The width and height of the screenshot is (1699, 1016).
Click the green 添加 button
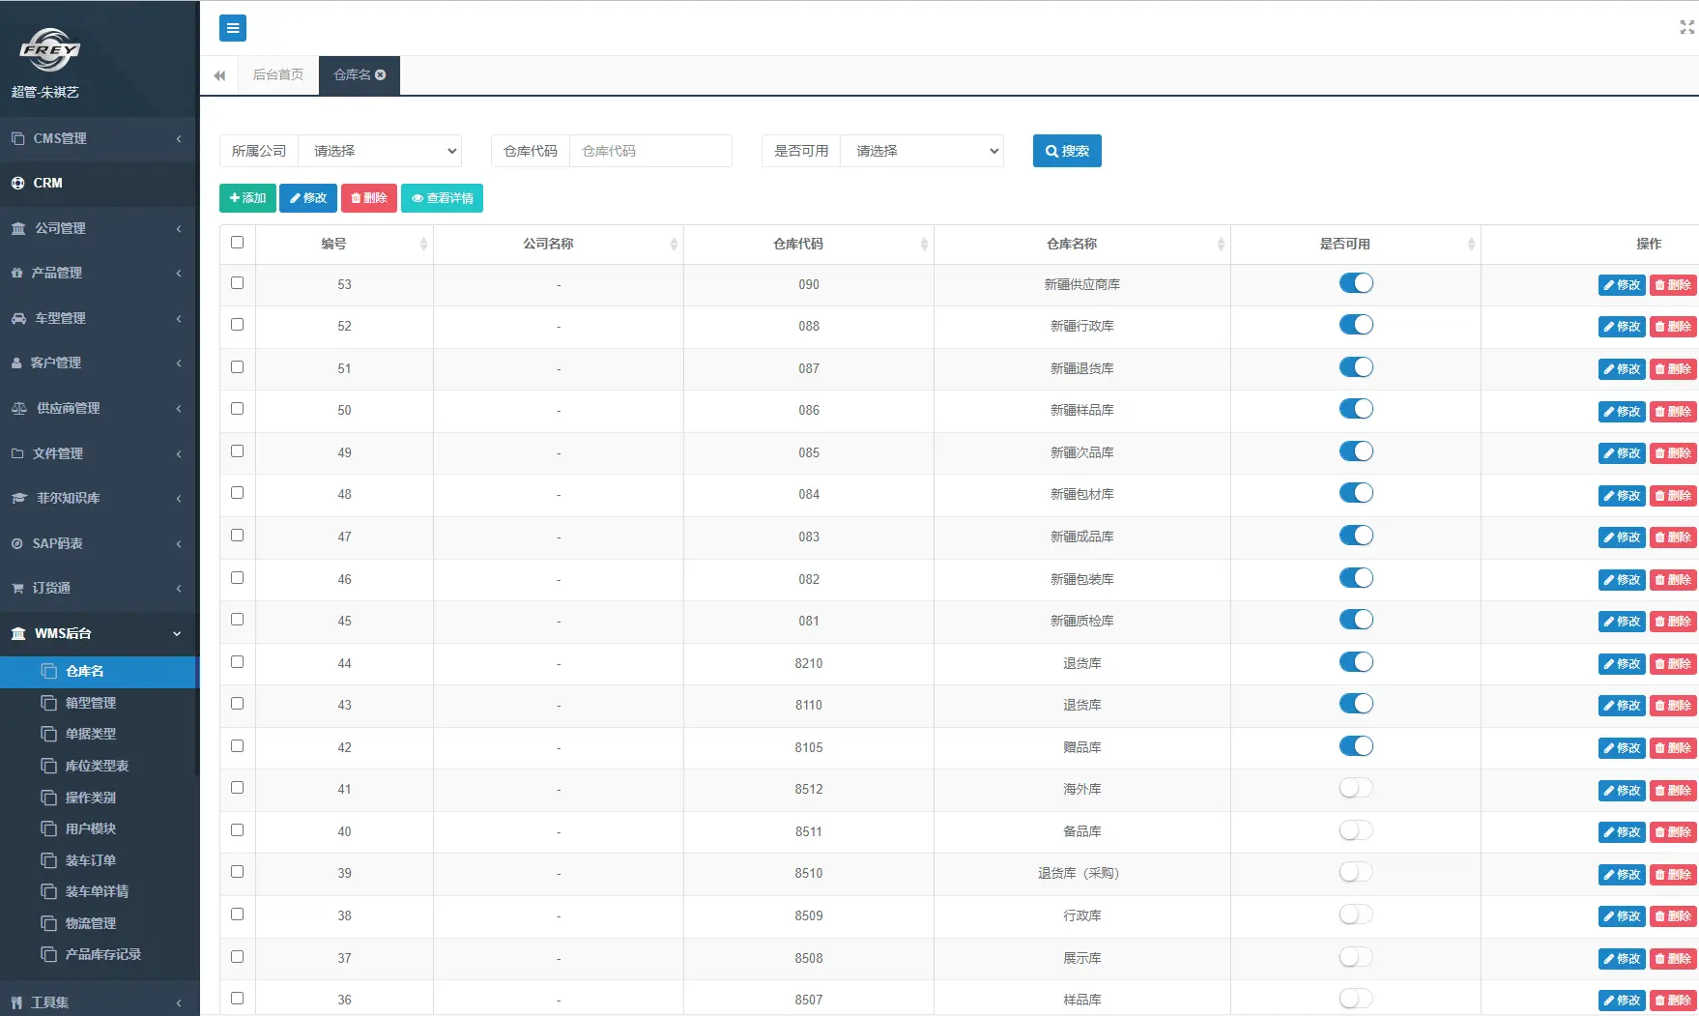click(x=247, y=198)
